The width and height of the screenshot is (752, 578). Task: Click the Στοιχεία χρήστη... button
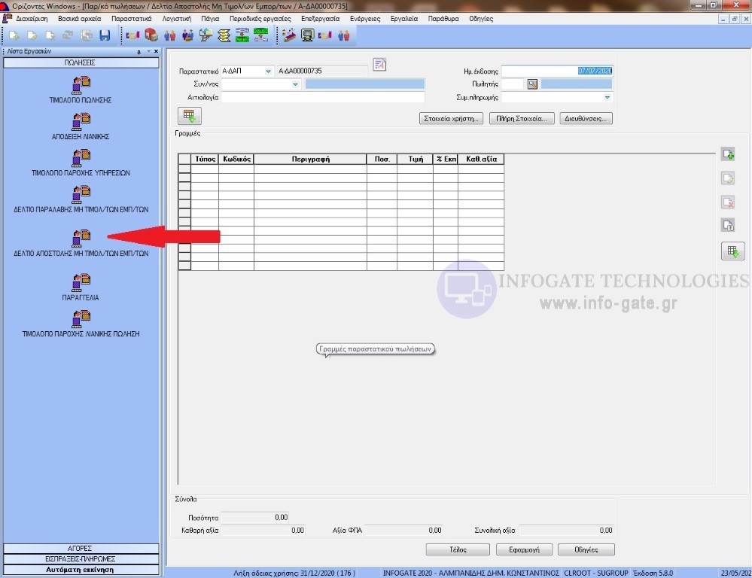(450, 118)
